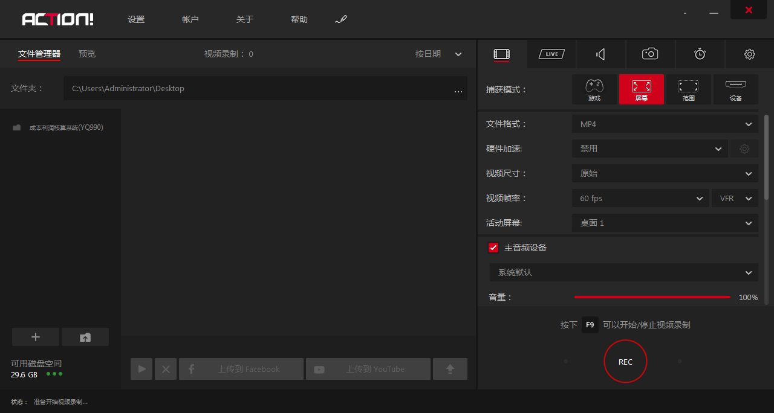774x413 pixels.
Task: Open the VFR dropdown
Action: pyautogui.click(x=735, y=198)
